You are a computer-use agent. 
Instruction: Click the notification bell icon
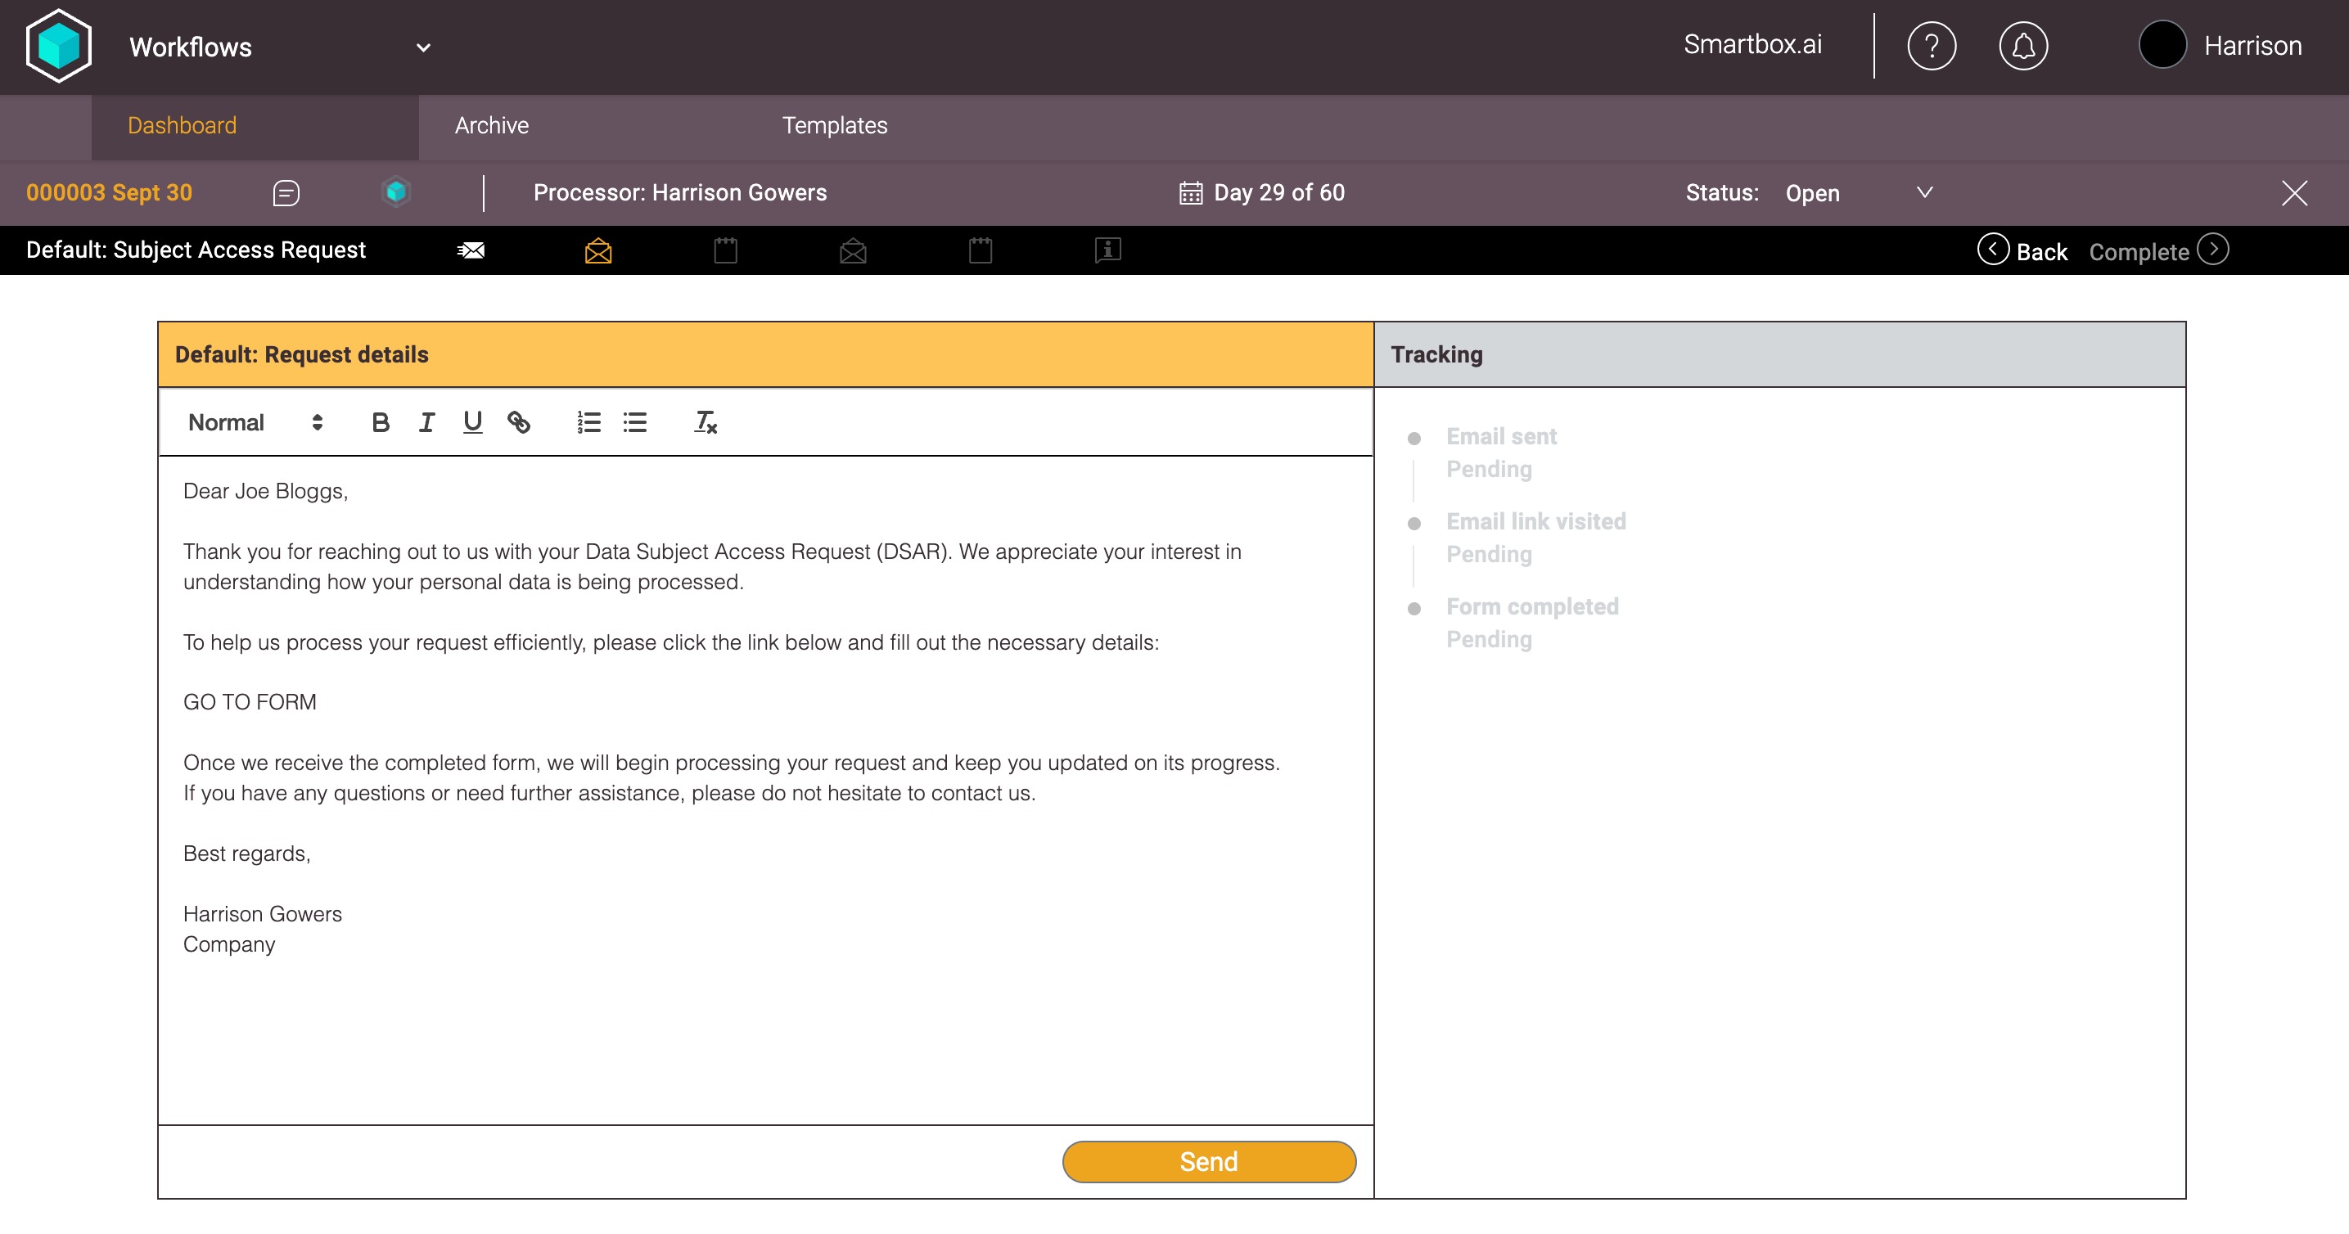click(2022, 46)
